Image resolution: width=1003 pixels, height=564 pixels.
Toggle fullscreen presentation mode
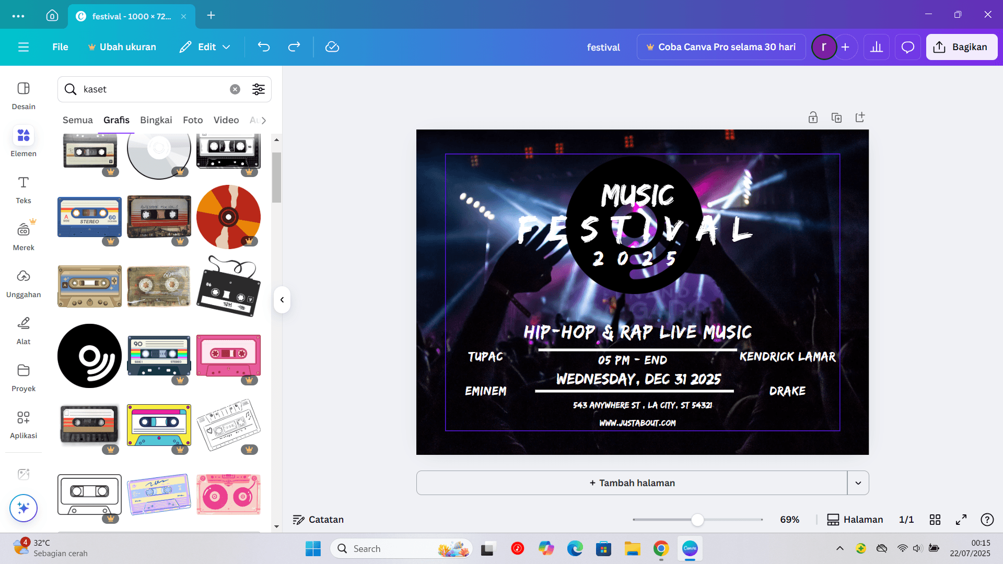click(961, 520)
